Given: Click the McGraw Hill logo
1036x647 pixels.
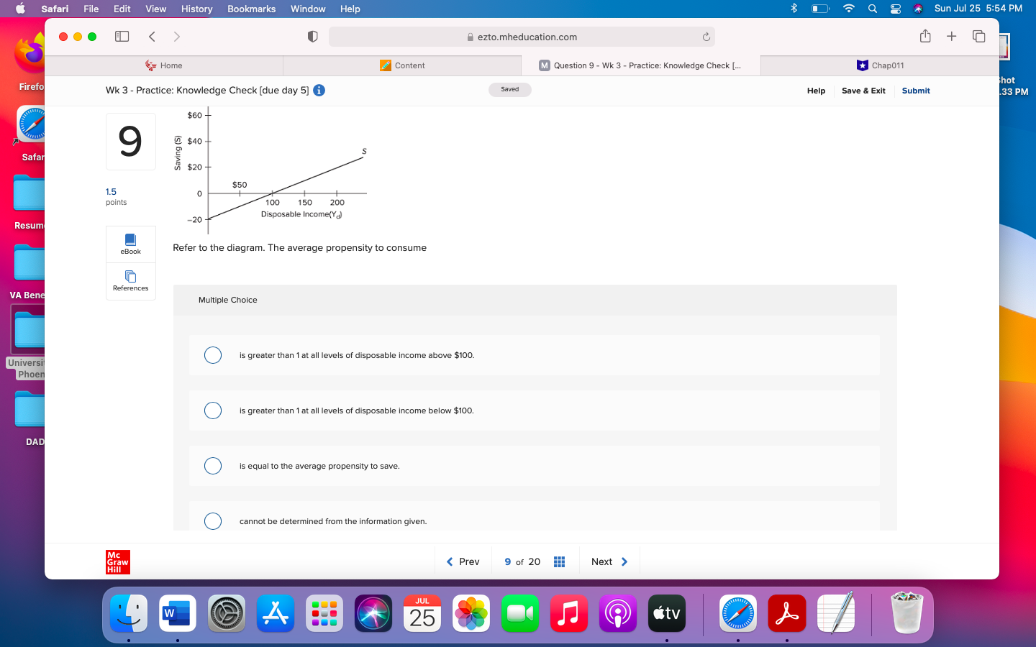Looking at the screenshot, I should coord(117,561).
